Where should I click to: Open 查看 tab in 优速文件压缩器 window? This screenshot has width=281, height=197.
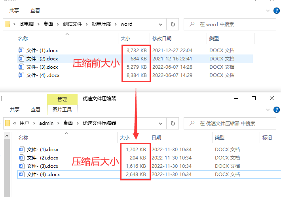click(x=36, y=109)
